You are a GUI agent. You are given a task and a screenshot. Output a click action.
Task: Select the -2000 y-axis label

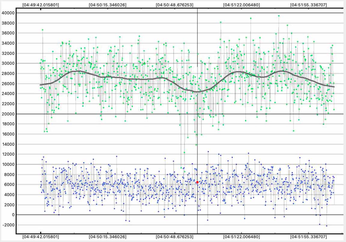click(x=8, y=225)
